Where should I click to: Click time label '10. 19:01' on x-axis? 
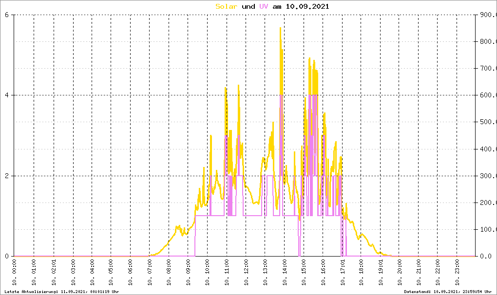pyautogui.click(x=381, y=272)
